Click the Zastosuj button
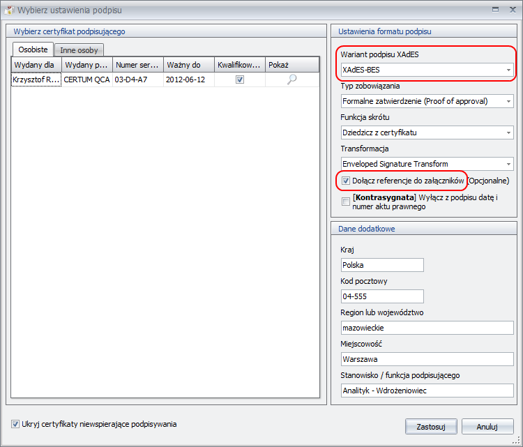Viewport: 523px width, 447px height. [431, 427]
